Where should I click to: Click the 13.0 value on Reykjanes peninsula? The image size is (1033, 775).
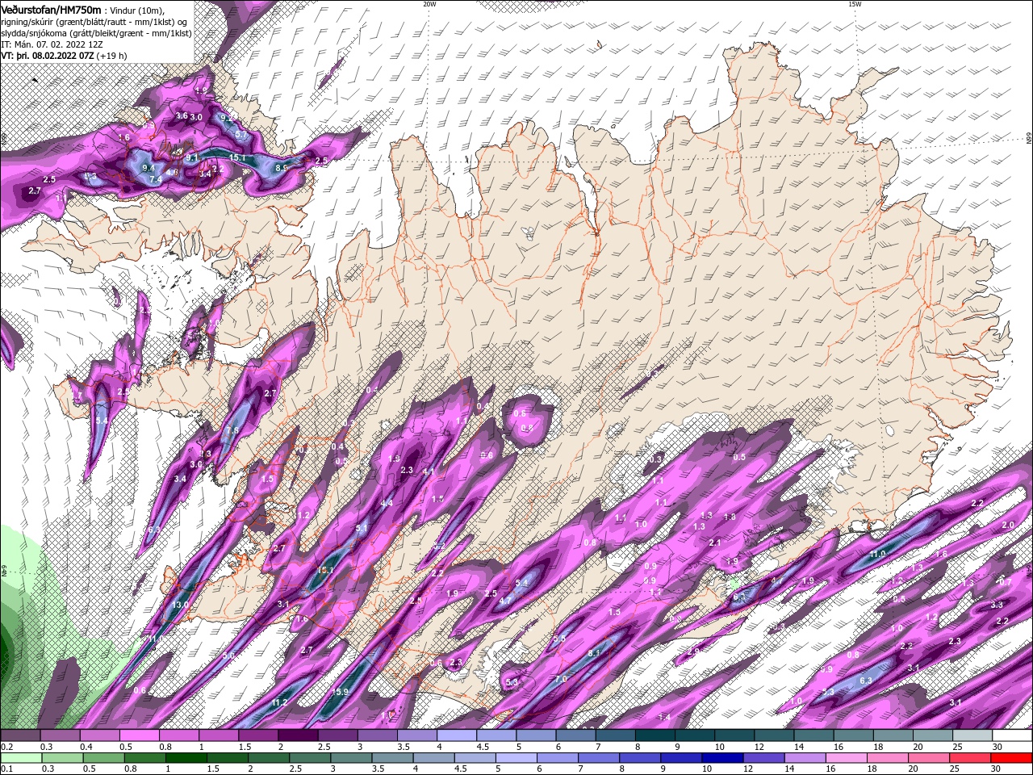180,605
